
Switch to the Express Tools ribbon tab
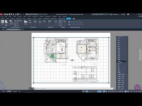[x=54, y=19]
